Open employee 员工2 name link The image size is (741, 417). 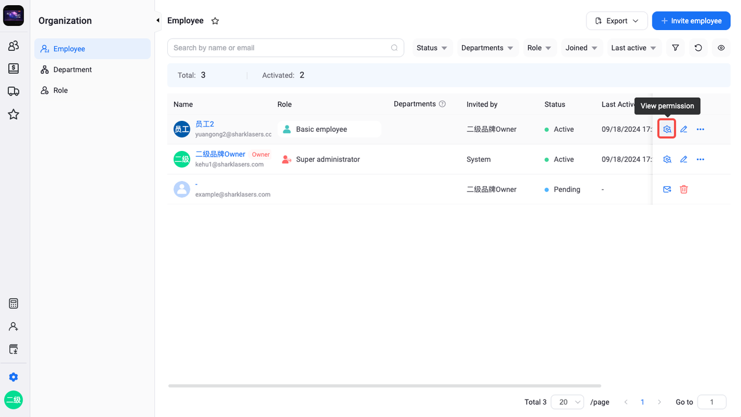point(205,124)
